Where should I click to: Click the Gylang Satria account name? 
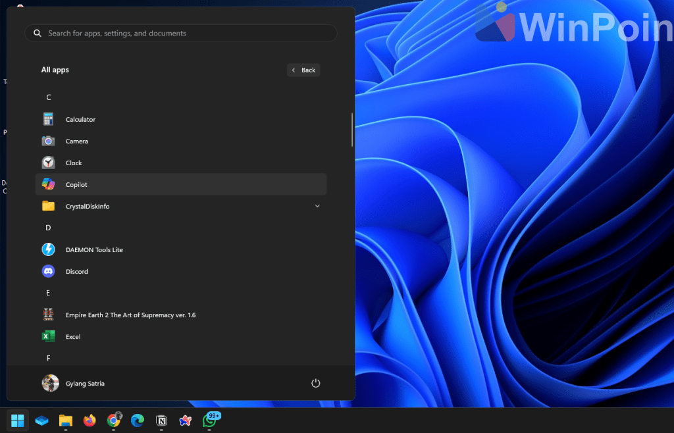86,383
